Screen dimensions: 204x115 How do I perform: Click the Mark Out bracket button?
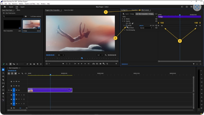coord(70,64)
